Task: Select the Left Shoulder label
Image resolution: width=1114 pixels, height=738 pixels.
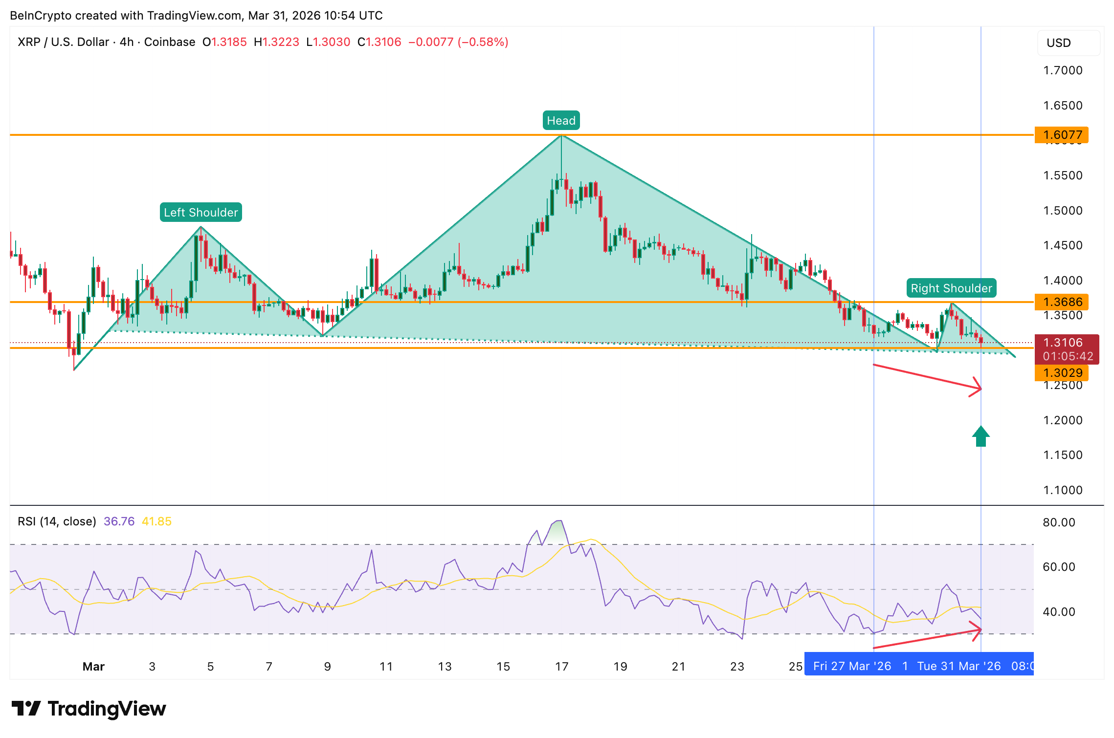Action: click(x=200, y=212)
